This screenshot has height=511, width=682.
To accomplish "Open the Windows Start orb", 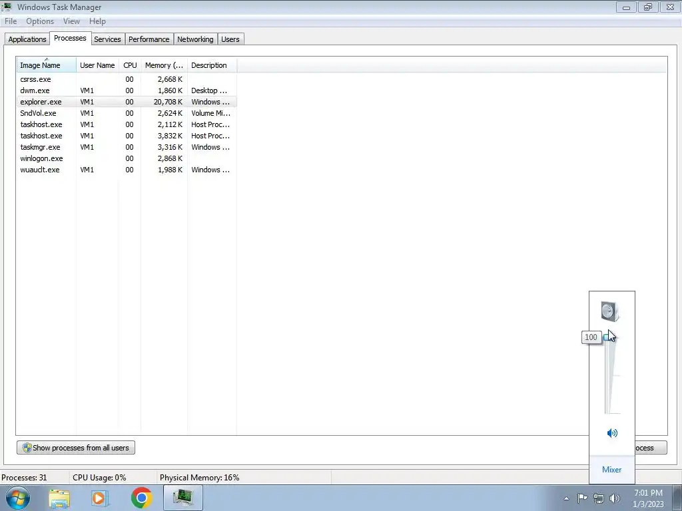I will pyautogui.click(x=18, y=498).
